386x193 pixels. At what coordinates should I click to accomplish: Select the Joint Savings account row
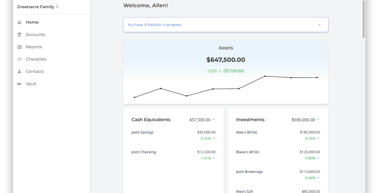tap(173, 135)
